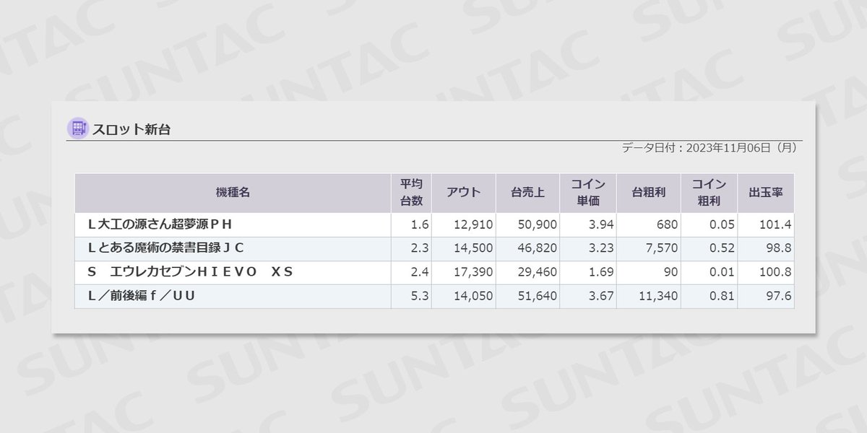Select machine name Ｓ エウレカセブンＨＩＥＶＯ ＸＳ
Image resolution: width=867 pixels, height=433 pixels.
point(189,272)
